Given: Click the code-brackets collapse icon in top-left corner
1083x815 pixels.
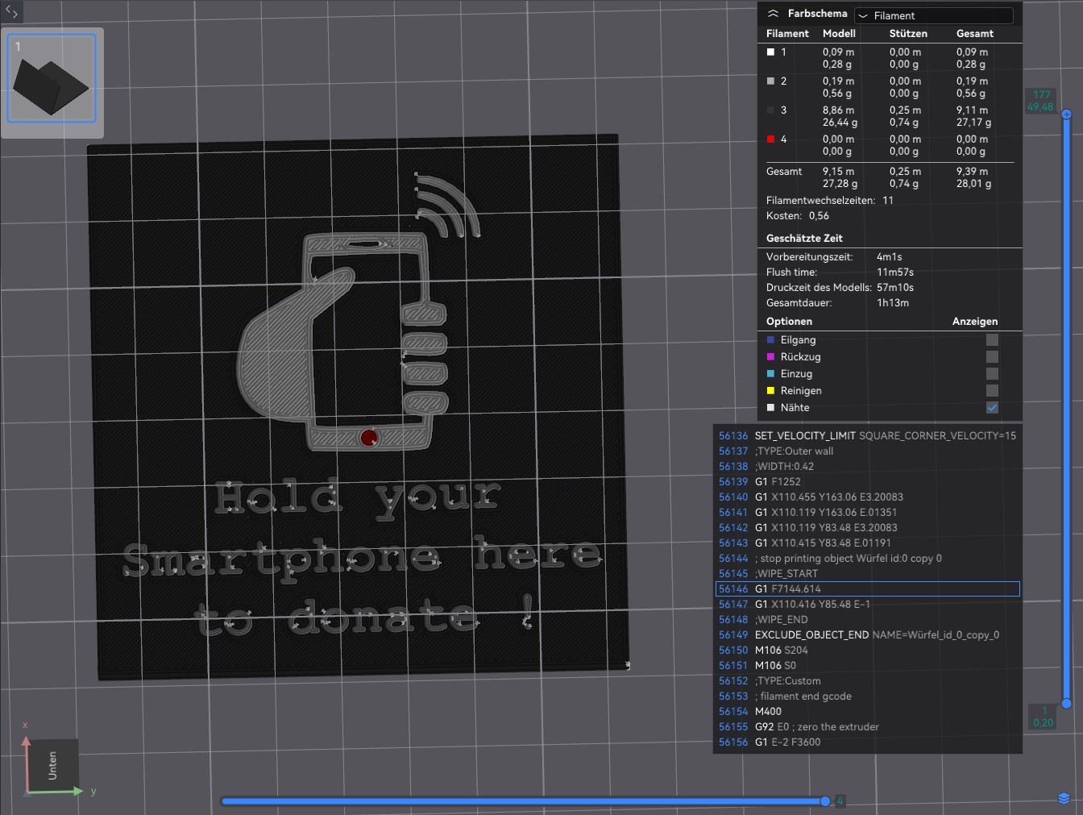Looking at the screenshot, I should (x=11, y=12).
